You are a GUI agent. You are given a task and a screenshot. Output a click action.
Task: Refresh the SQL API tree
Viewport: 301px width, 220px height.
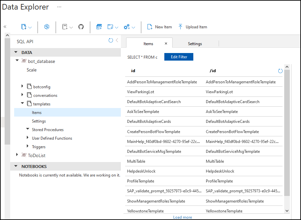coord(111,41)
